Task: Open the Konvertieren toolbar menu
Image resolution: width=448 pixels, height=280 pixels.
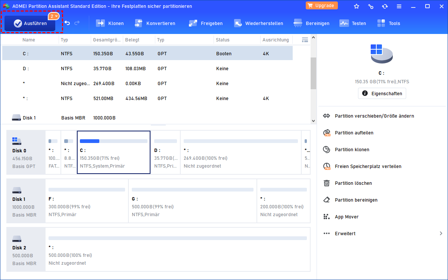Action: pyautogui.click(x=155, y=23)
